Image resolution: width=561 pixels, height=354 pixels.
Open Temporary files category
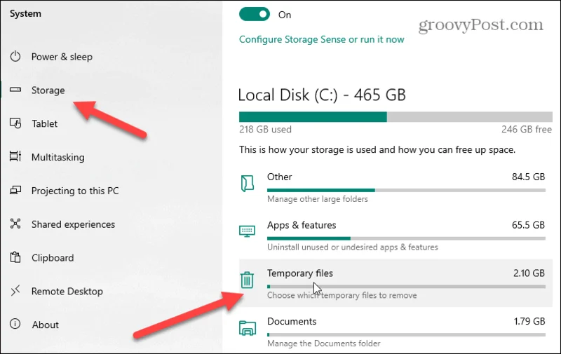point(396,283)
